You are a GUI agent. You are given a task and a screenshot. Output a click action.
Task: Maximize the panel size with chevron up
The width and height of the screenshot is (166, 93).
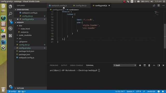click(x=154, y=65)
